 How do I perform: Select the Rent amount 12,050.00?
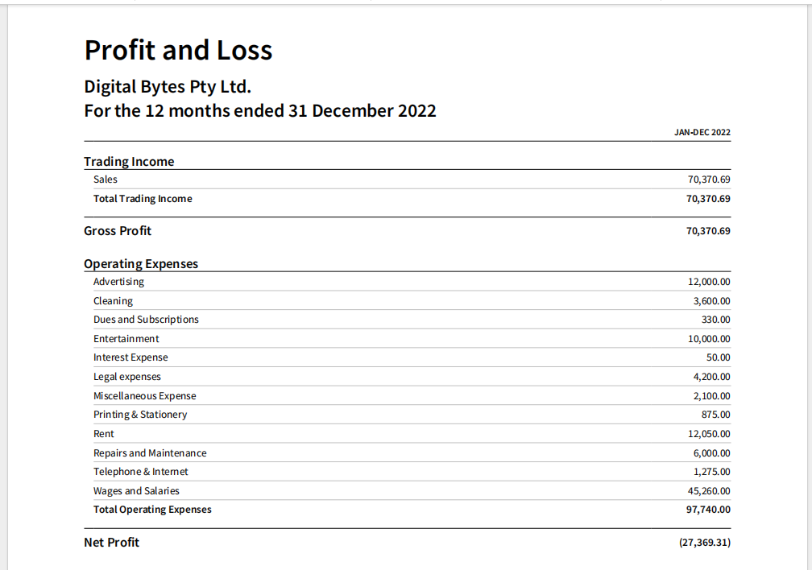pyautogui.click(x=709, y=434)
